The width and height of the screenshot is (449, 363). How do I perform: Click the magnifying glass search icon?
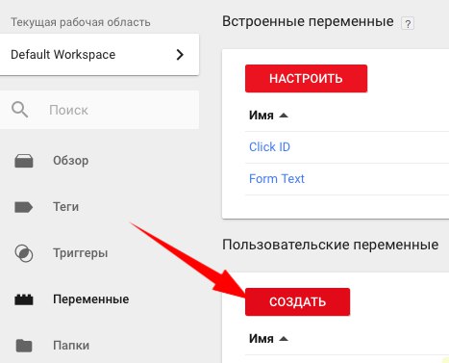[20, 110]
